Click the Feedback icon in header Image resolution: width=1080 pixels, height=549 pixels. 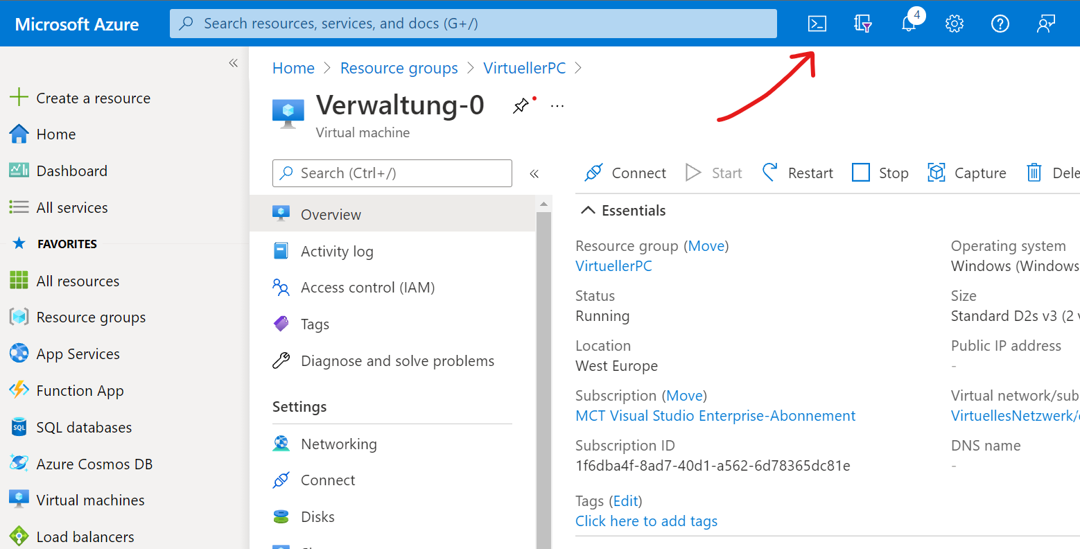point(1046,24)
